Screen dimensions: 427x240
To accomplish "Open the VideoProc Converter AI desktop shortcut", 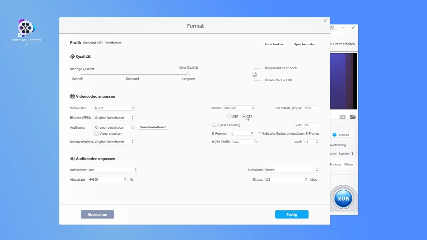I will point(27,33).
